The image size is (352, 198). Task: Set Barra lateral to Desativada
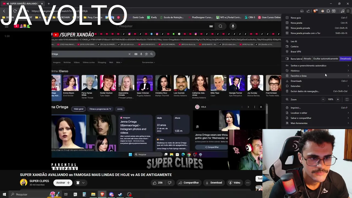point(345,59)
